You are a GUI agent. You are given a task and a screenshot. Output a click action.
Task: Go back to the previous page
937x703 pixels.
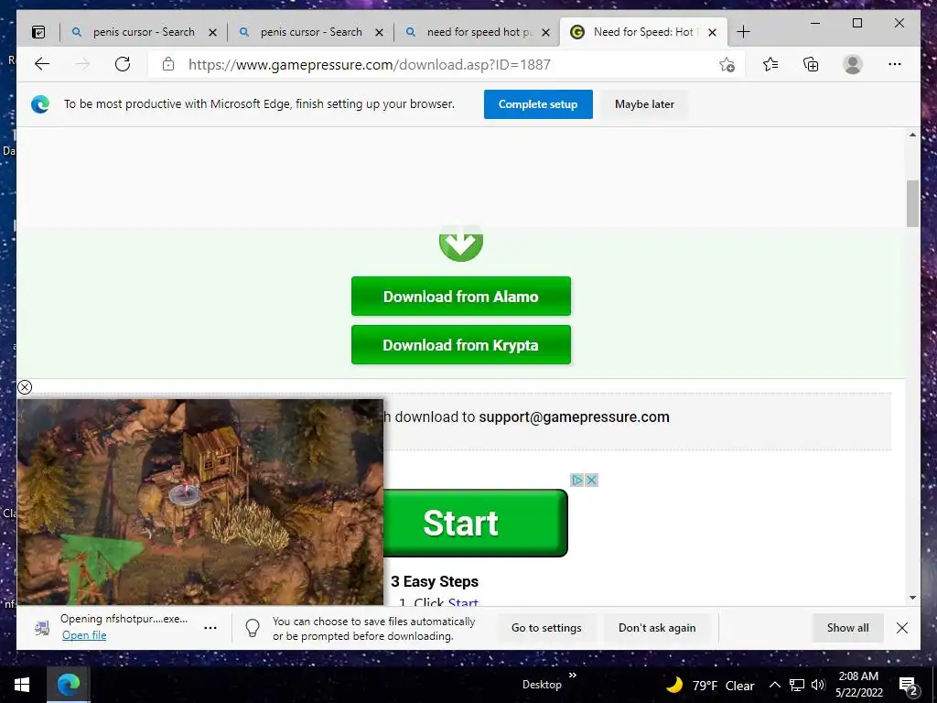pos(42,64)
